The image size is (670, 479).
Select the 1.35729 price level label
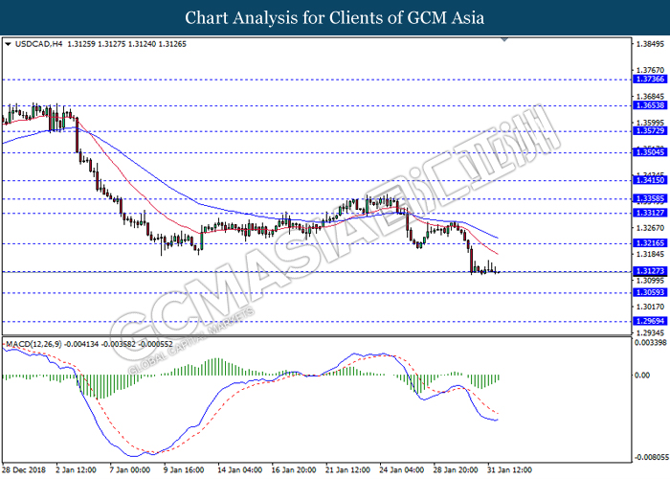pos(650,131)
